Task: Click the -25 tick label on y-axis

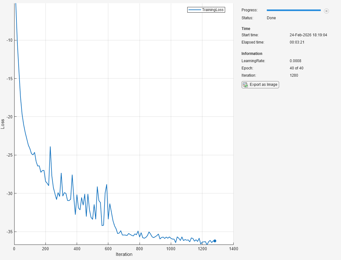Action: pyautogui.click(x=9, y=155)
